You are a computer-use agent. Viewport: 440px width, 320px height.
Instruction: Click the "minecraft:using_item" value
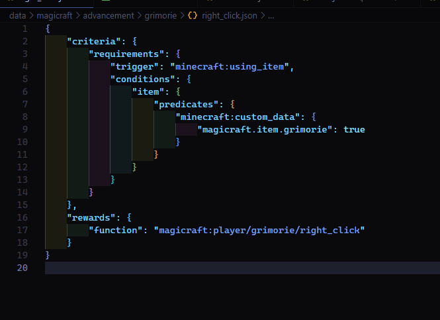point(230,67)
